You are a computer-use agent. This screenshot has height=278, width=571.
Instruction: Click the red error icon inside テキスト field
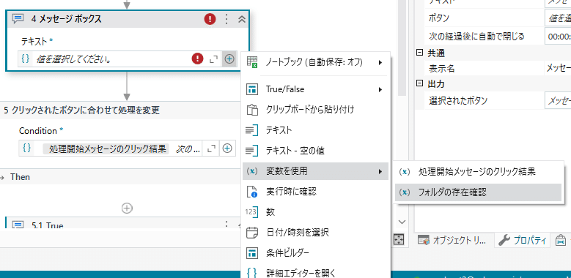pos(197,59)
